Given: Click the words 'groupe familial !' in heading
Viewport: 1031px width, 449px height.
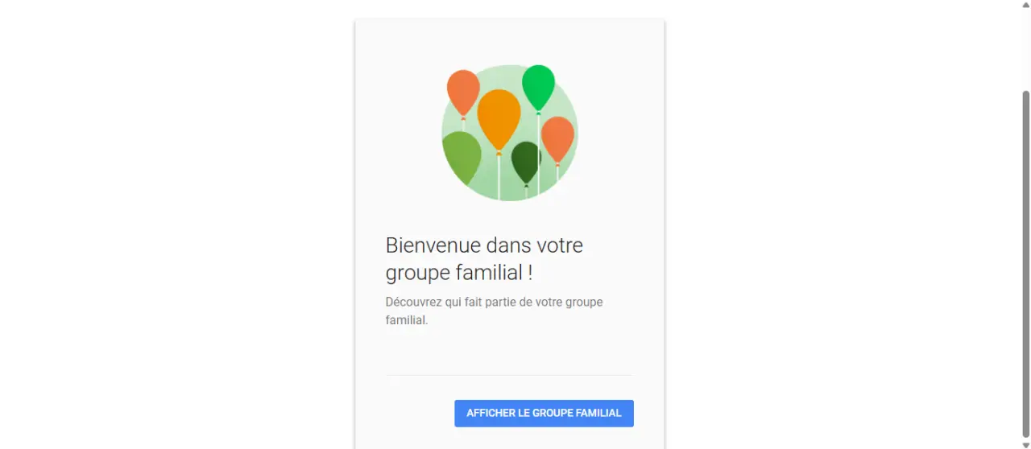Looking at the screenshot, I should point(459,273).
